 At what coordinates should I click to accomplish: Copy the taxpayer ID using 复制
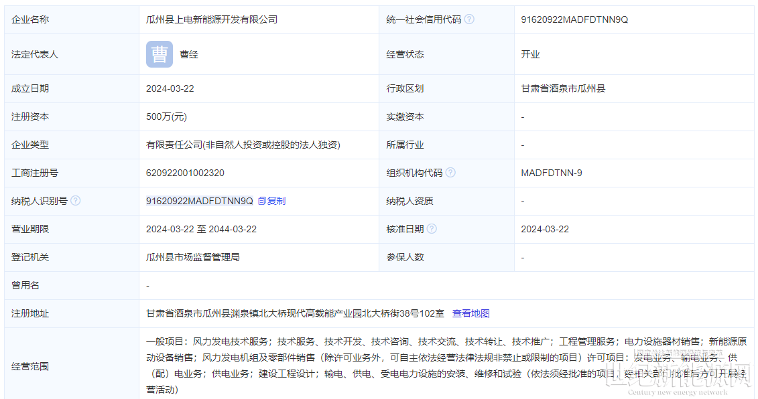pos(272,201)
